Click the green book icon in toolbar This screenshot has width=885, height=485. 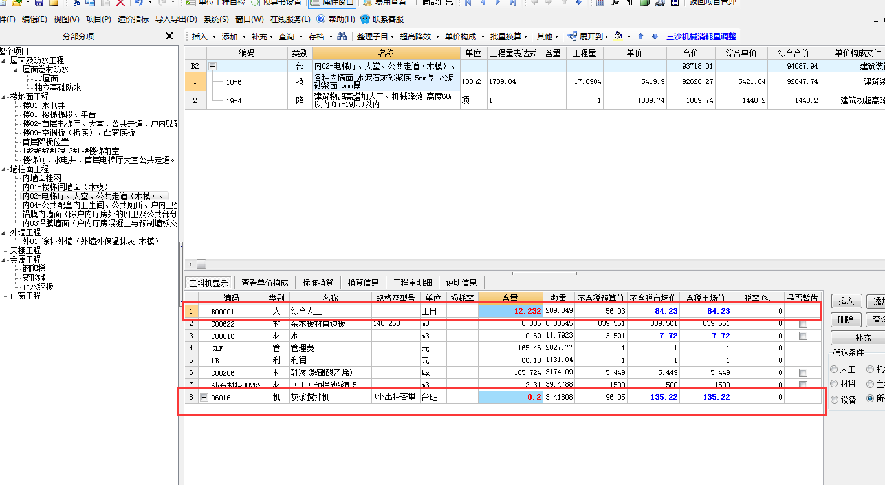[x=644, y=3]
